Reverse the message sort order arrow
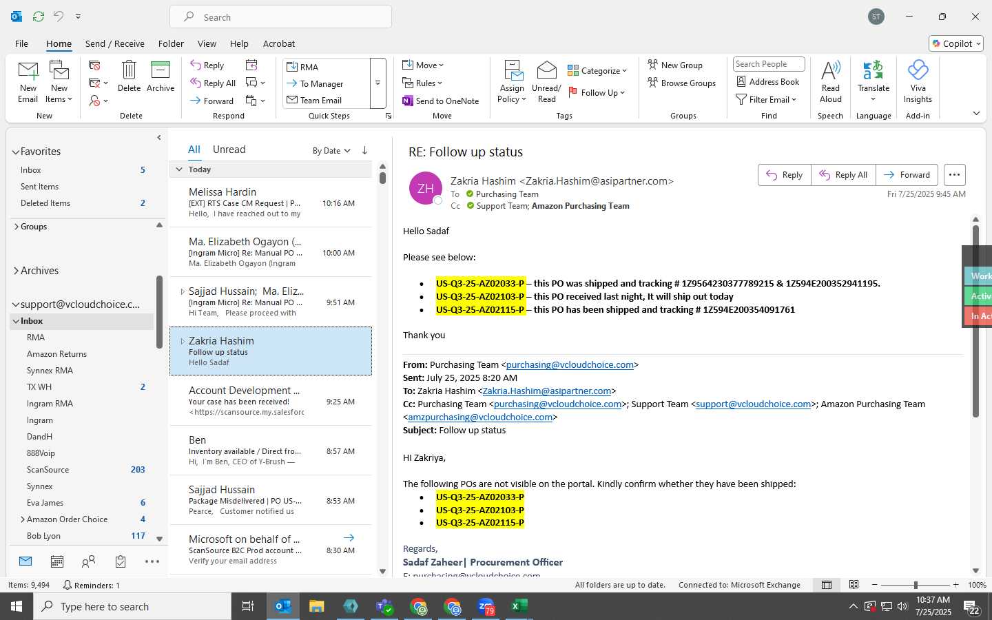This screenshot has width=992, height=620. (x=364, y=150)
